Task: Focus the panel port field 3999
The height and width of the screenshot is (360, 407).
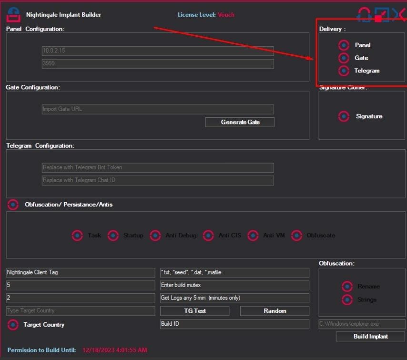Action: 158,63
